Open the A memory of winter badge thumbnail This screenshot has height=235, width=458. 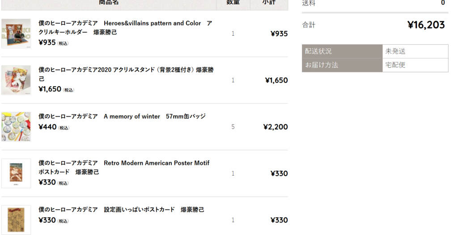(16, 127)
